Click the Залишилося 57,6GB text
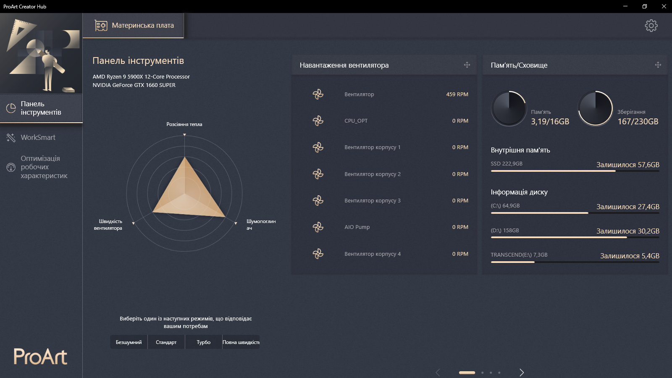The width and height of the screenshot is (672, 378). pos(628,165)
